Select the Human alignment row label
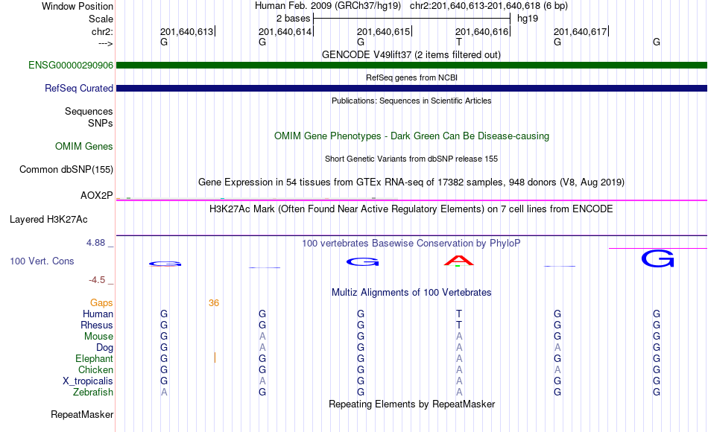Image resolution: width=708 pixels, height=432 pixels. pyautogui.click(x=98, y=314)
